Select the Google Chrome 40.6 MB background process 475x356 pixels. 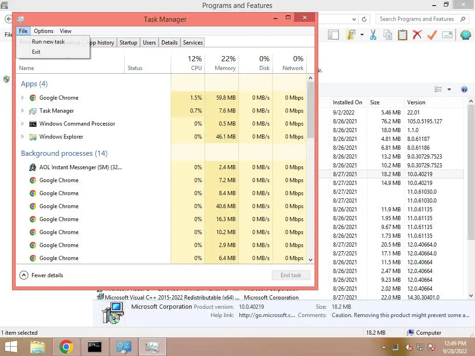161,206
